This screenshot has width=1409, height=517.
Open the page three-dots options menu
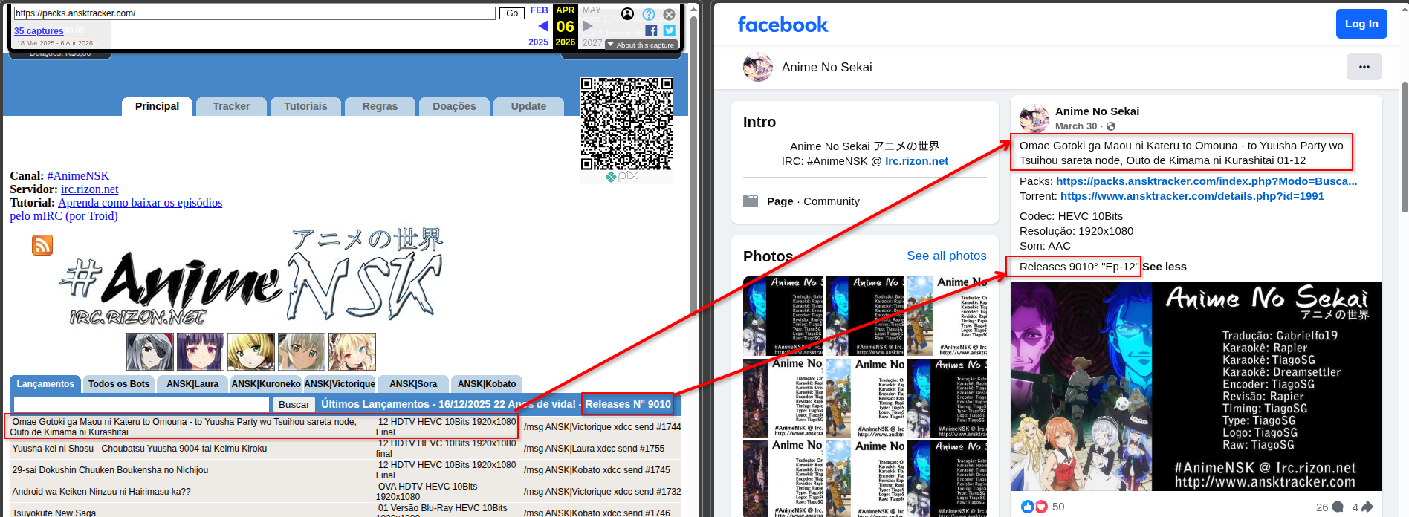coord(1364,67)
